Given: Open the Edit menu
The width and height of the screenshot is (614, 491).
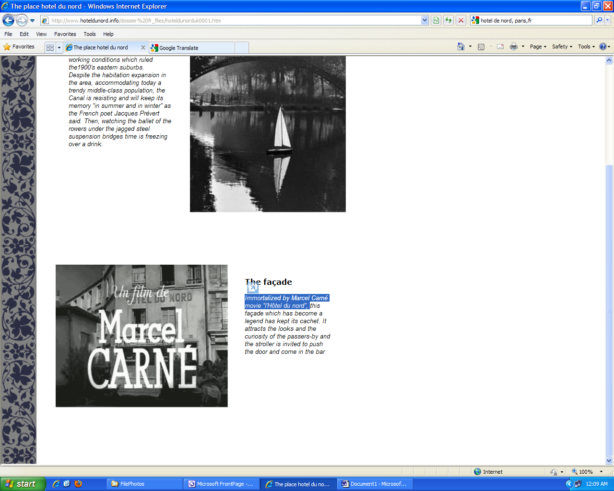Looking at the screenshot, I should click(24, 34).
